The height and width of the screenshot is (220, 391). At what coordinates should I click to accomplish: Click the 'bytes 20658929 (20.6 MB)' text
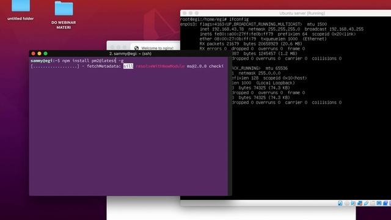(x=273, y=44)
